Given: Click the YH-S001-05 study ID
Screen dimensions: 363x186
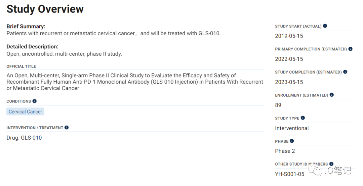Looking at the screenshot, I should [x=290, y=174].
